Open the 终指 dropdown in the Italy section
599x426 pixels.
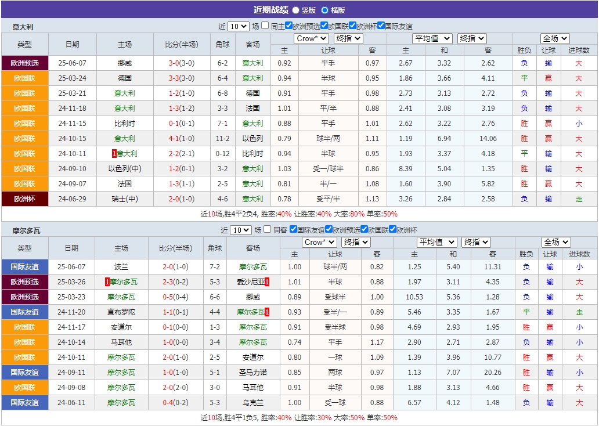349,38
